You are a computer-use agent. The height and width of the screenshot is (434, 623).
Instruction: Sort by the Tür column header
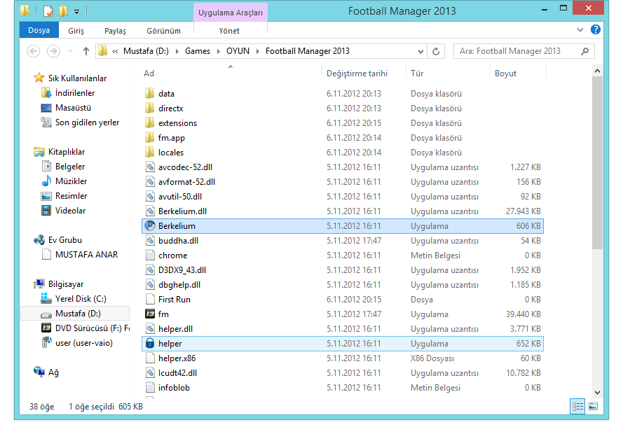[417, 73]
